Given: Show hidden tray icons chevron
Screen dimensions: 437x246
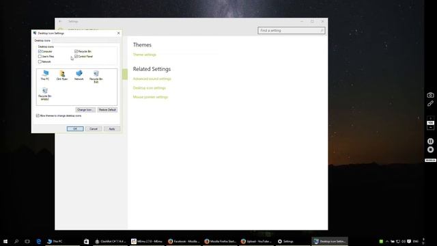Looking at the screenshot, I should coord(387,241).
